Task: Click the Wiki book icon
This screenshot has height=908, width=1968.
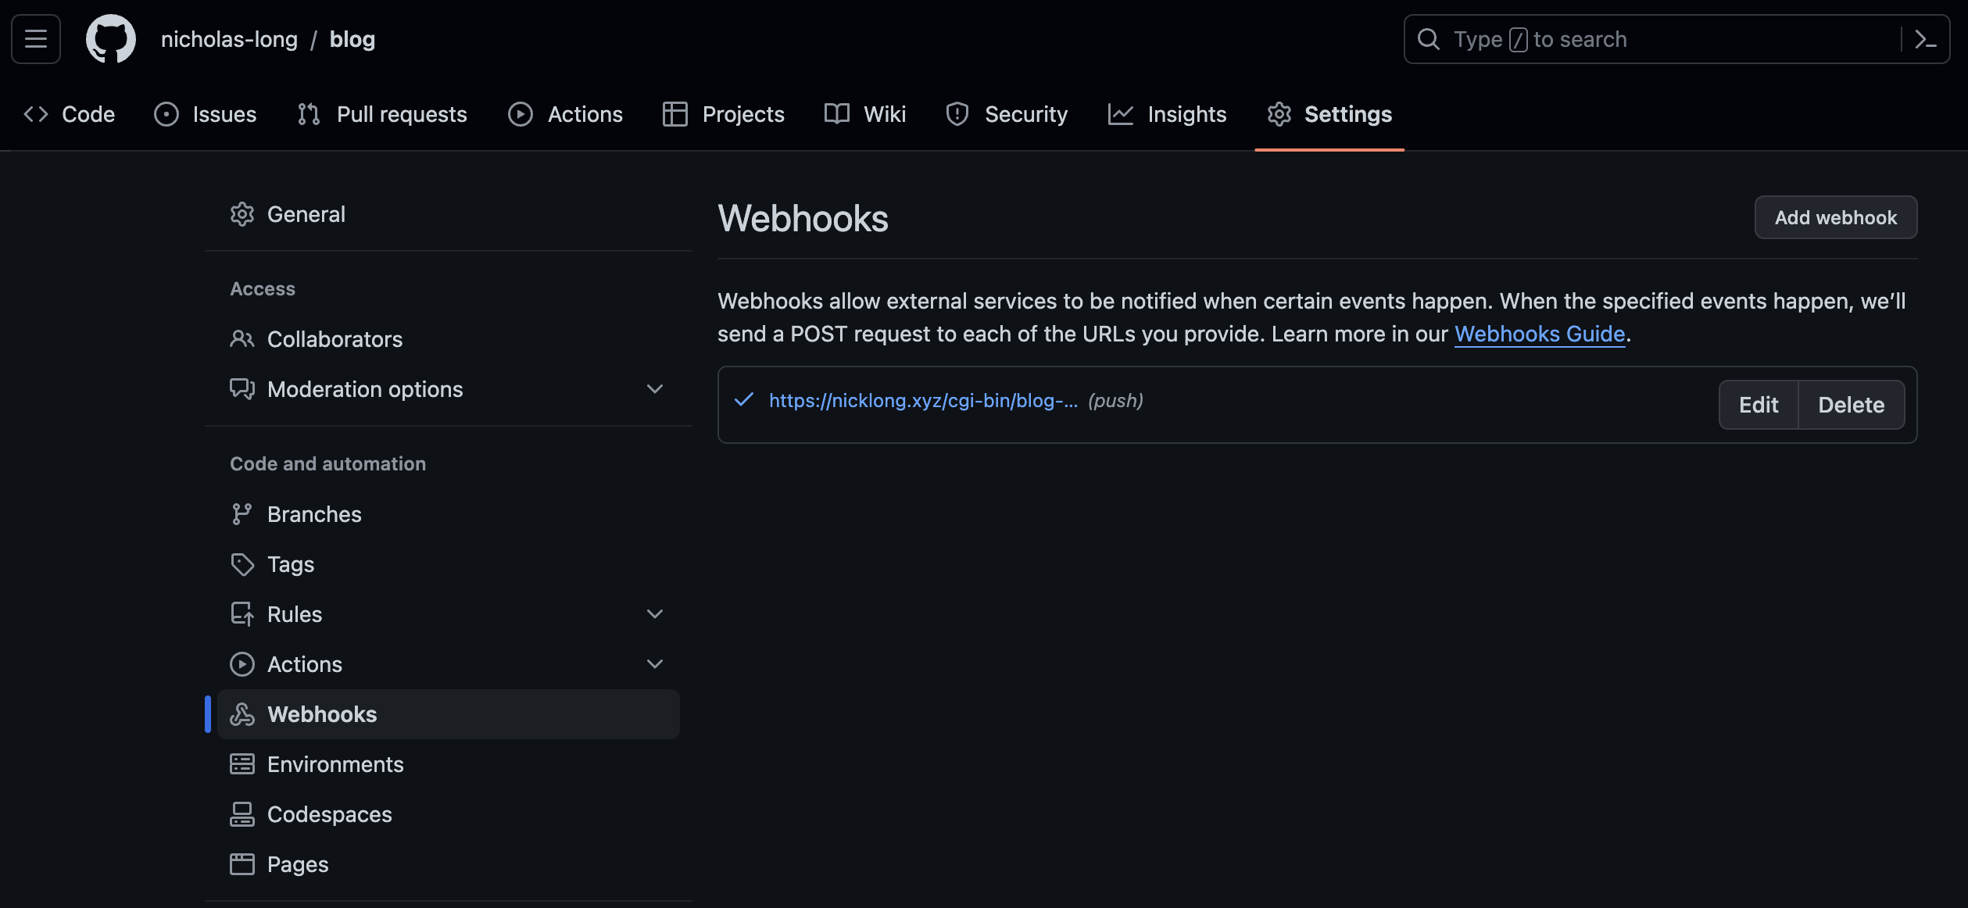Action: pos(837,114)
